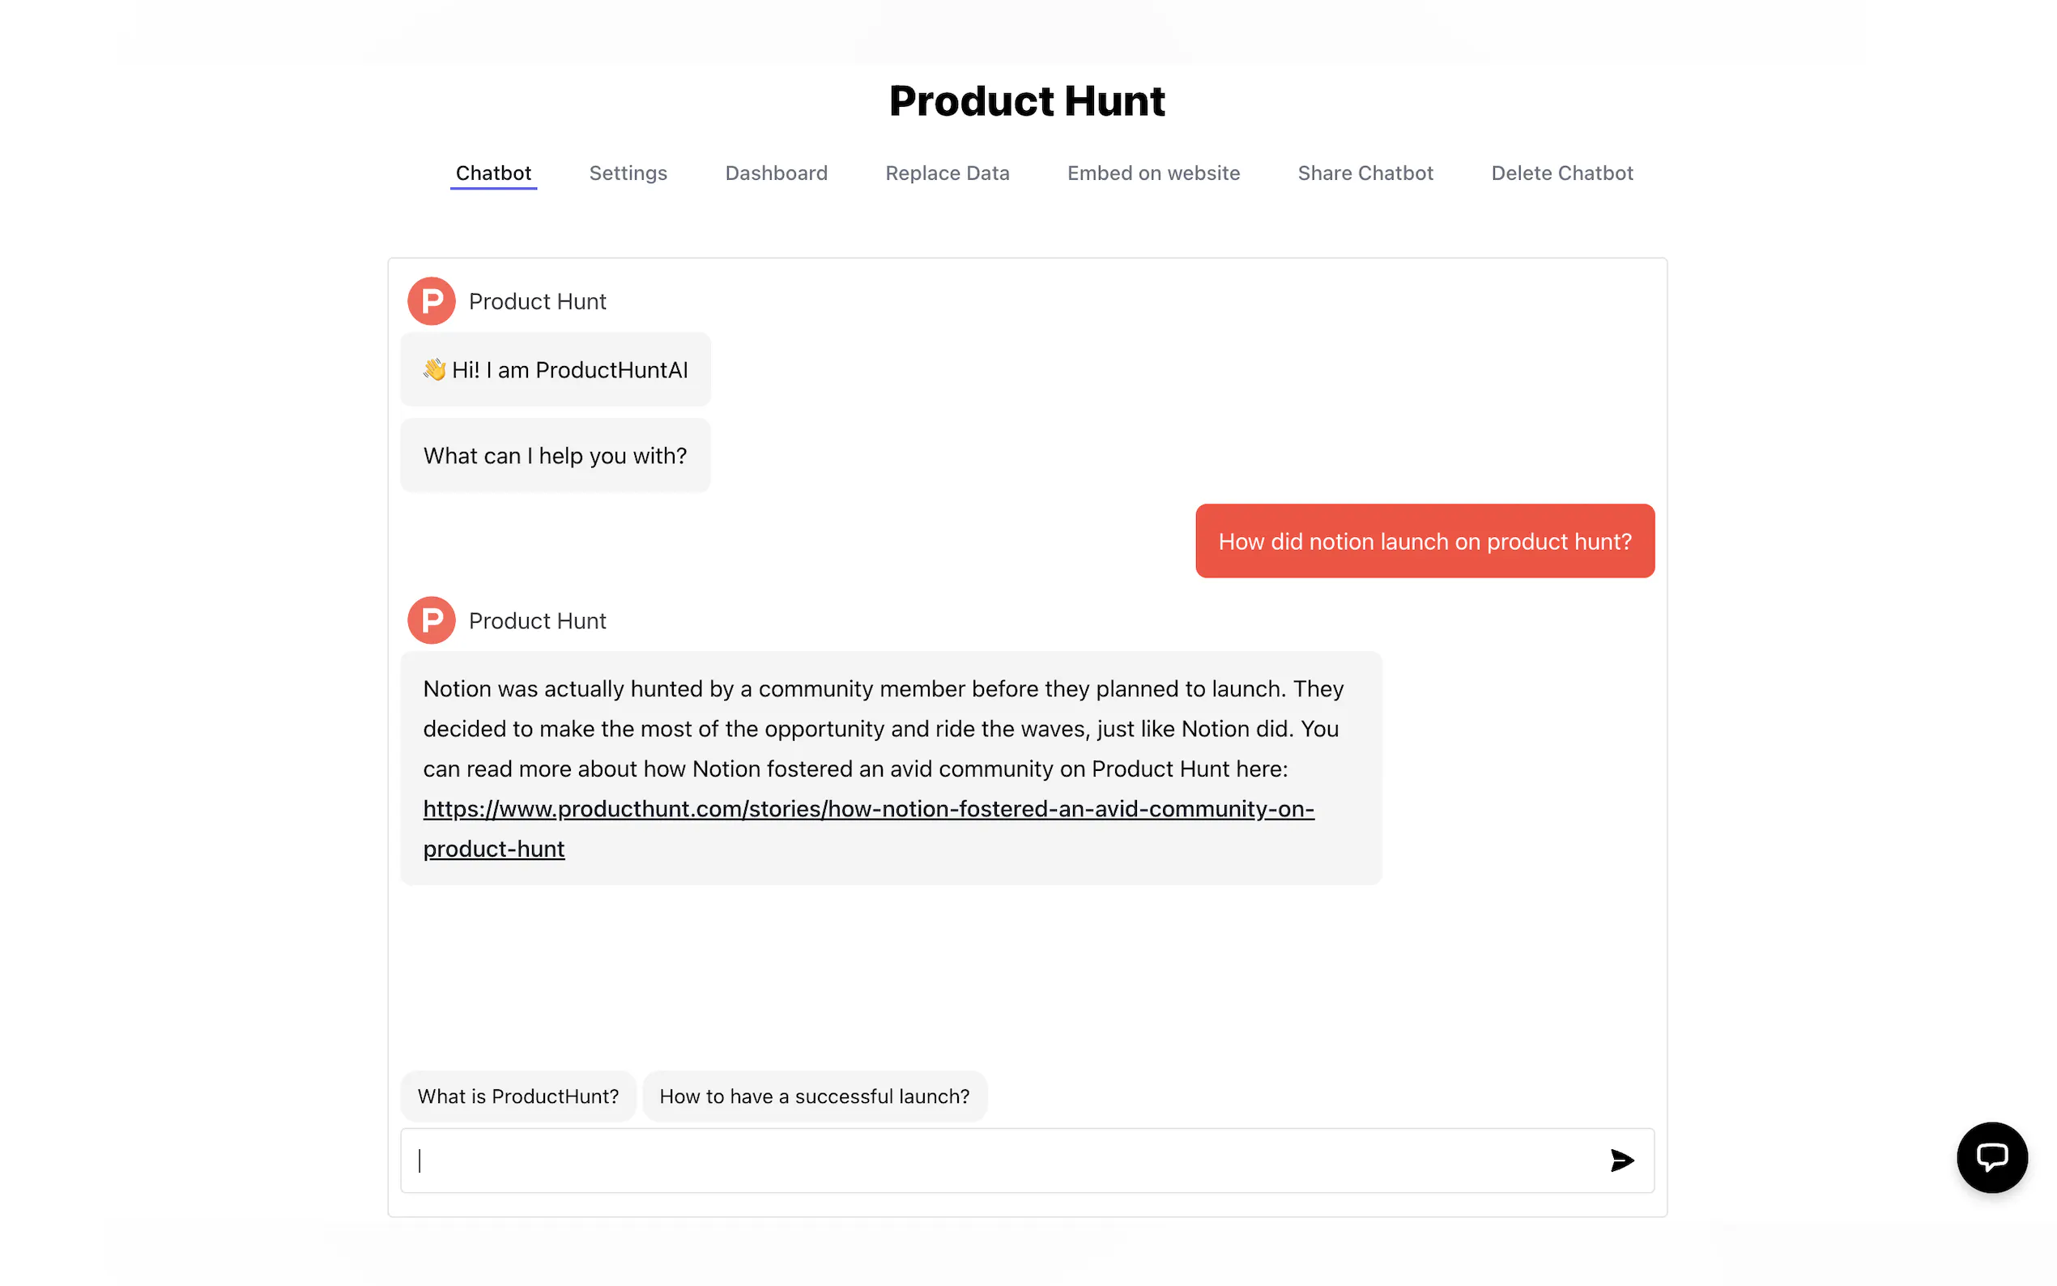Go to the Dashboard tab
2057x1286 pixels.
776,173
